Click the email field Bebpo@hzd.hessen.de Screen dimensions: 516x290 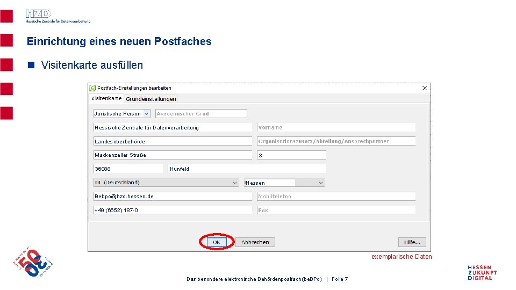coord(173,197)
